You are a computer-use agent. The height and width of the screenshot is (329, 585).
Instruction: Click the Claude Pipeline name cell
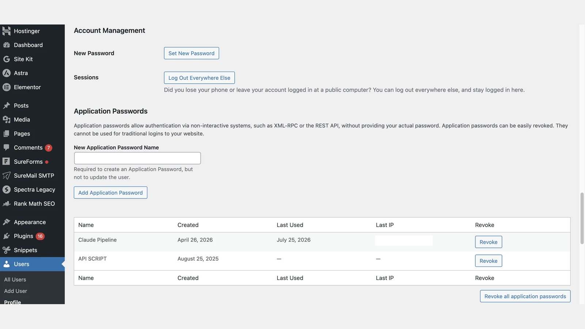(x=98, y=240)
